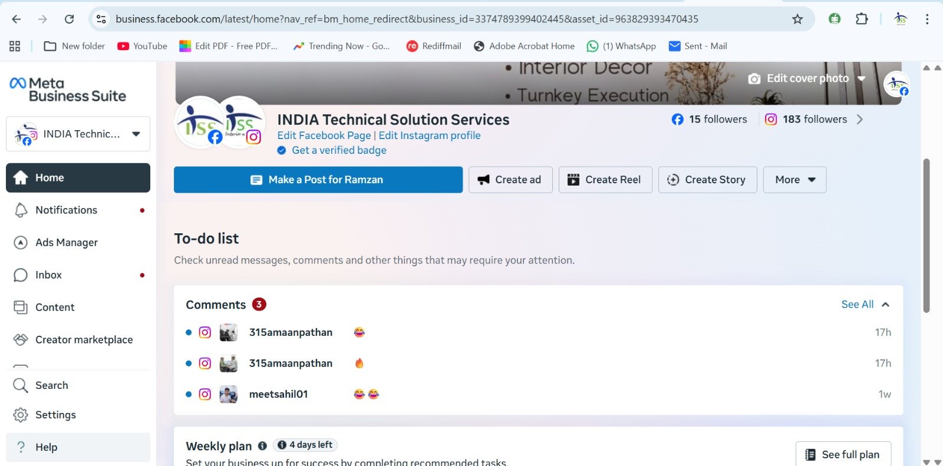Expand Edit cover photo dropdown arrow
Image resolution: width=943 pixels, height=466 pixels.
[x=862, y=78]
